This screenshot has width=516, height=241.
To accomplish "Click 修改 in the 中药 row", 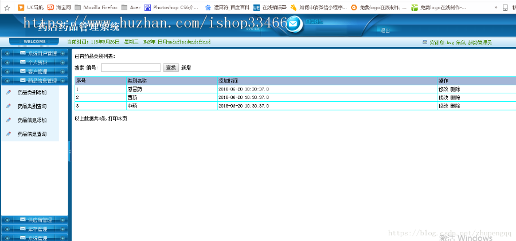I will [443, 106].
